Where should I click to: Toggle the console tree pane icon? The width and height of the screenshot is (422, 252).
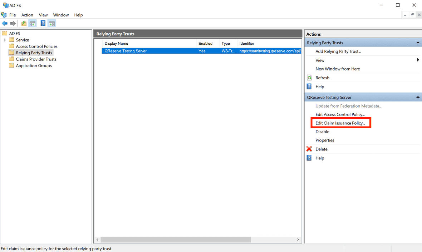[33, 23]
